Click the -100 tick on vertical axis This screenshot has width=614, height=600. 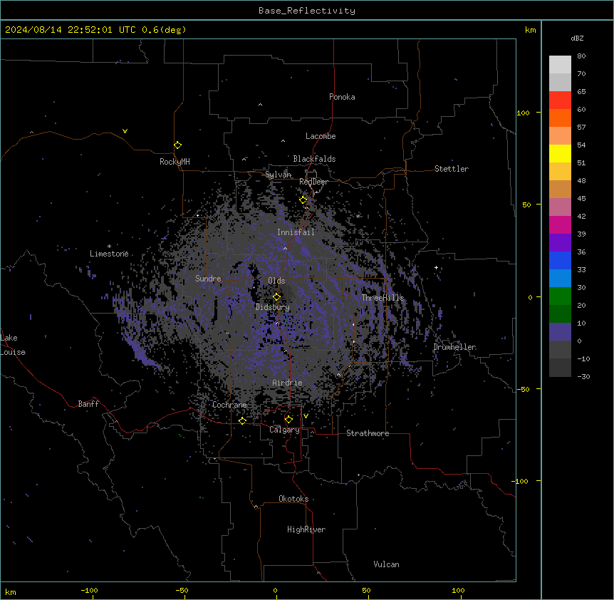(521, 481)
